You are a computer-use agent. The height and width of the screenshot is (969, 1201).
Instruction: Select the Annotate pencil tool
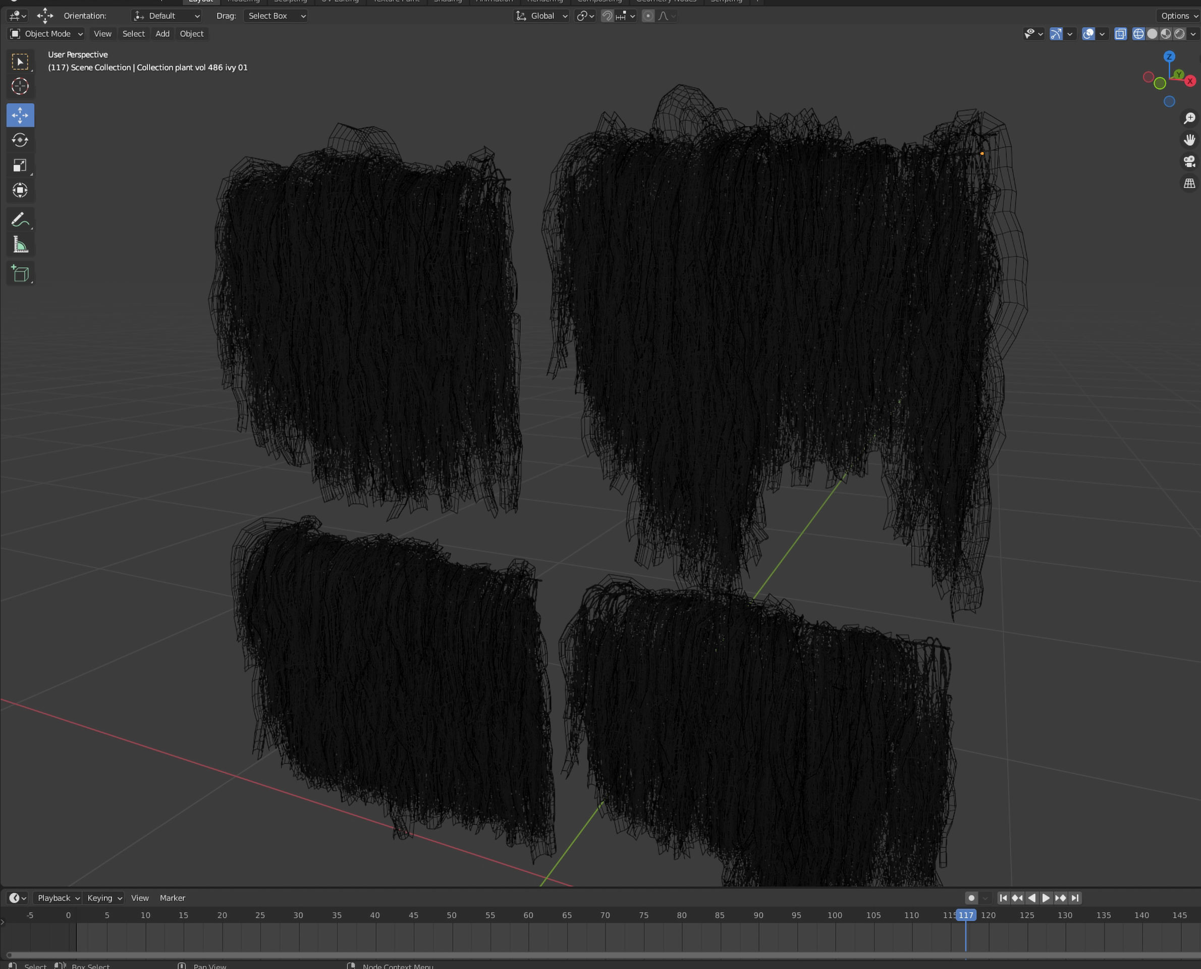20,220
